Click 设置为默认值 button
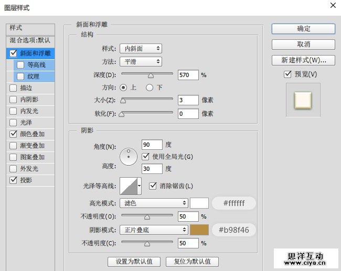341x271 pixels. point(134,261)
